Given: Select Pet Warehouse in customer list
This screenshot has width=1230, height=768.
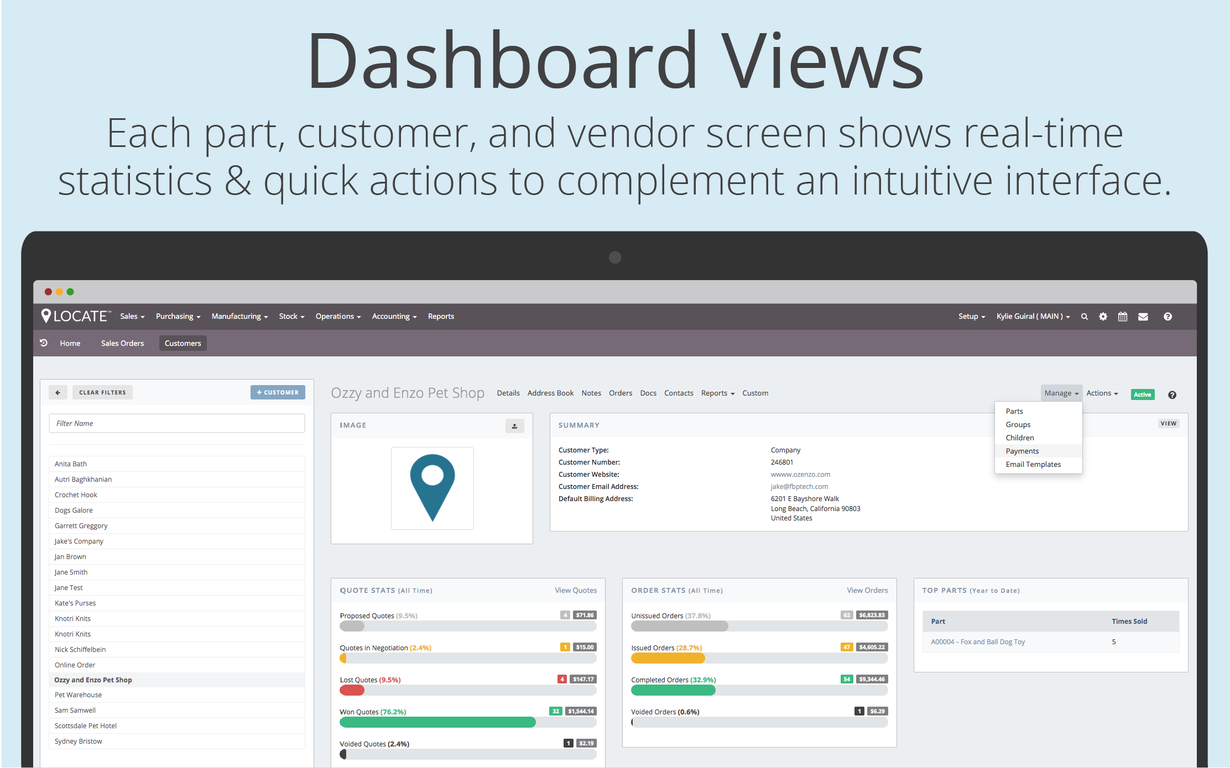Looking at the screenshot, I should click(x=78, y=695).
